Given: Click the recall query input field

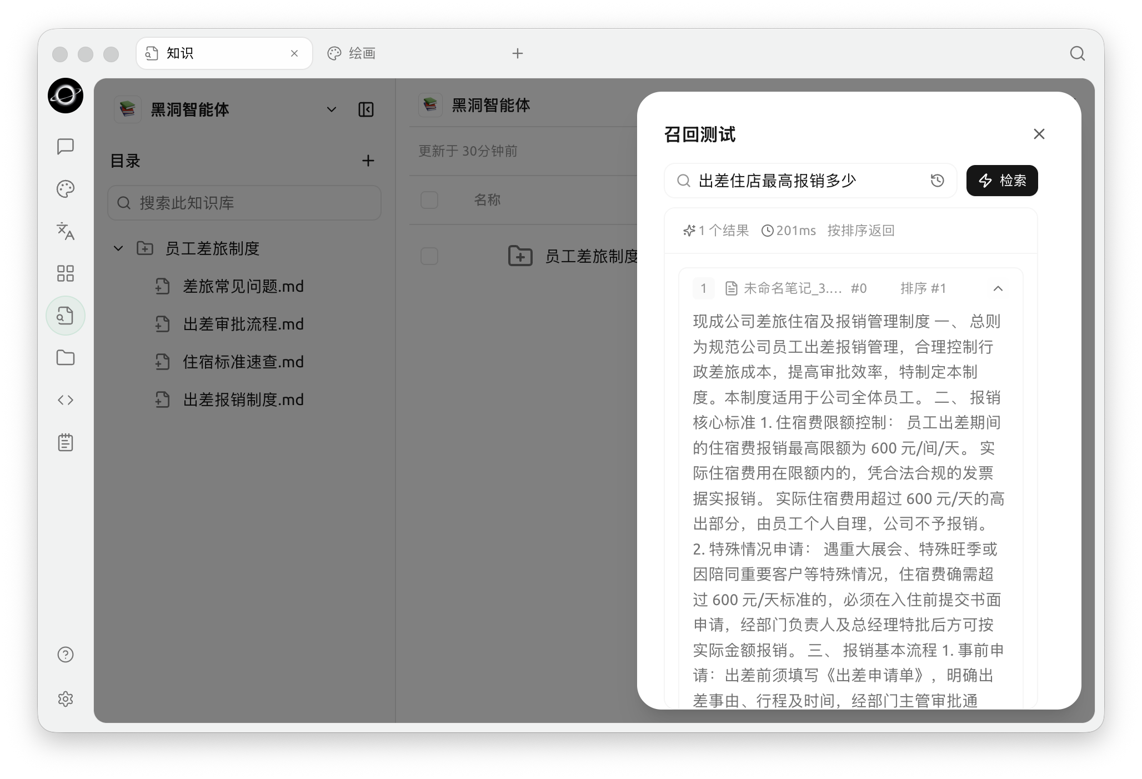Looking at the screenshot, I should pos(810,181).
